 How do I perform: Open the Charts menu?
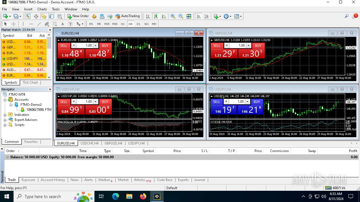click(x=42, y=9)
